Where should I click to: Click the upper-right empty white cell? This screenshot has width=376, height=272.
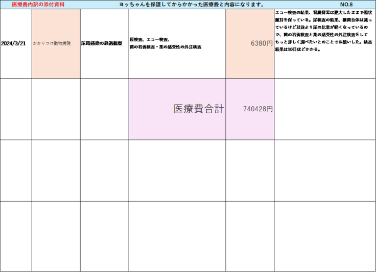pyautogui.click(x=324, y=170)
